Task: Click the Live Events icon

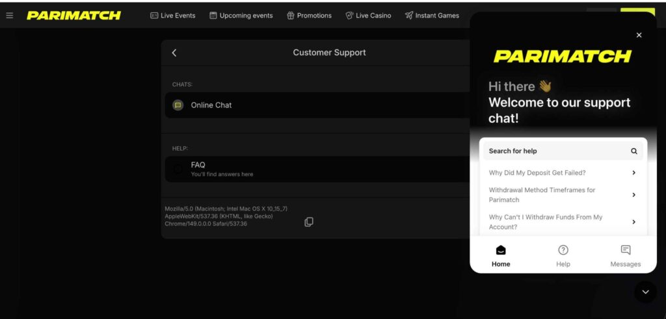Action: click(154, 16)
